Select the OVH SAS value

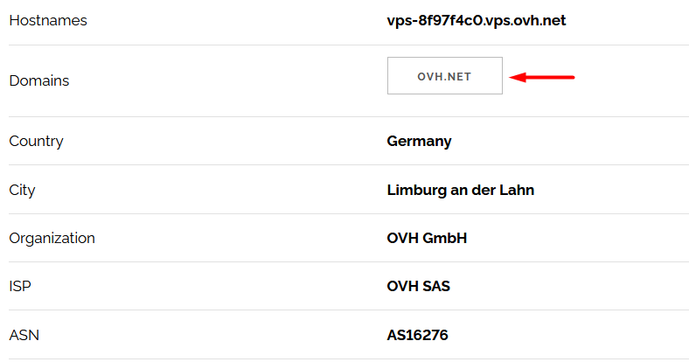[418, 287]
